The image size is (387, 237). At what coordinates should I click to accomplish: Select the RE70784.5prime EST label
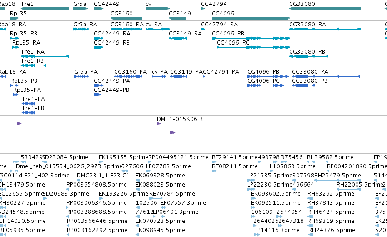pos(172,194)
